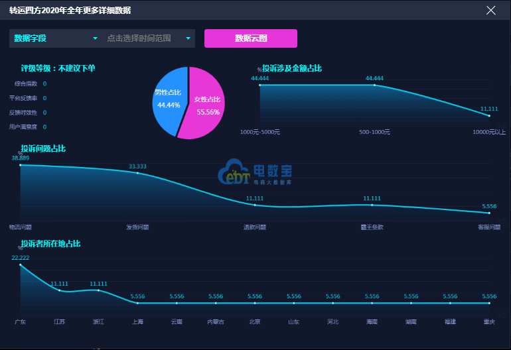Click the 投诉涉及金额占比 chart title
511x350 pixels.
pos(292,68)
